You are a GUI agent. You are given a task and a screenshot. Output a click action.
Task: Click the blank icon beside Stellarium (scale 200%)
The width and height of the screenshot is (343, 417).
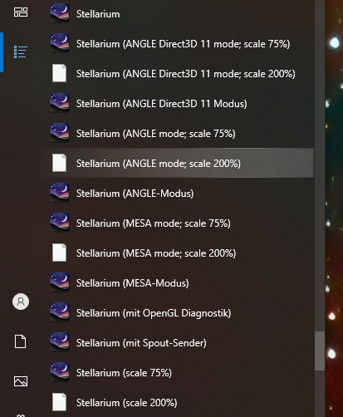point(60,402)
